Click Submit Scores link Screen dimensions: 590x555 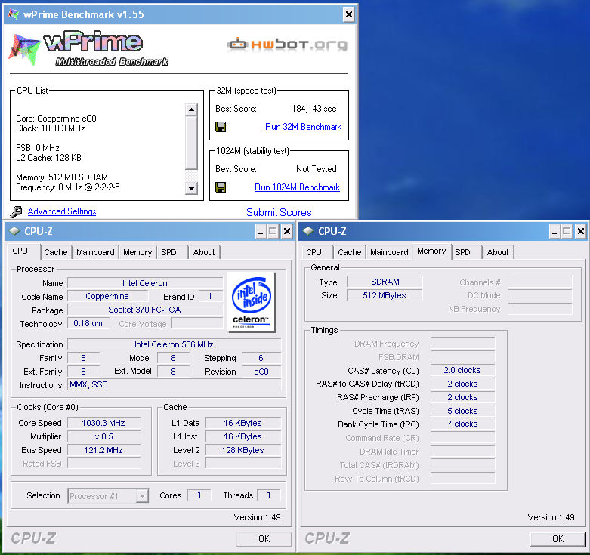pos(279,212)
